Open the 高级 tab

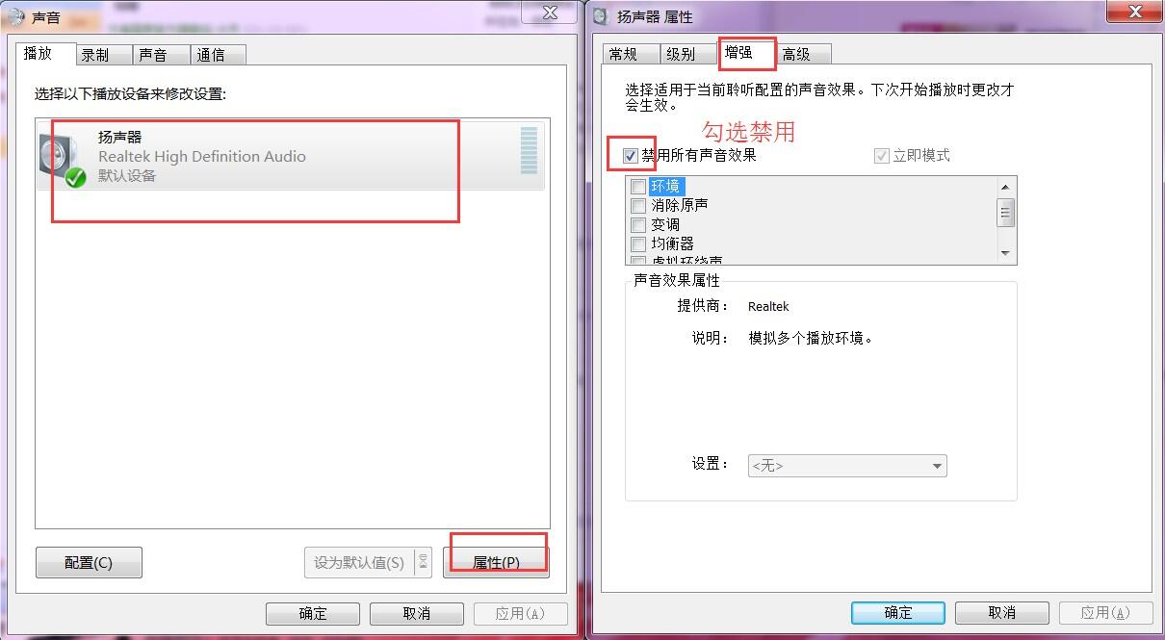click(x=796, y=54)
